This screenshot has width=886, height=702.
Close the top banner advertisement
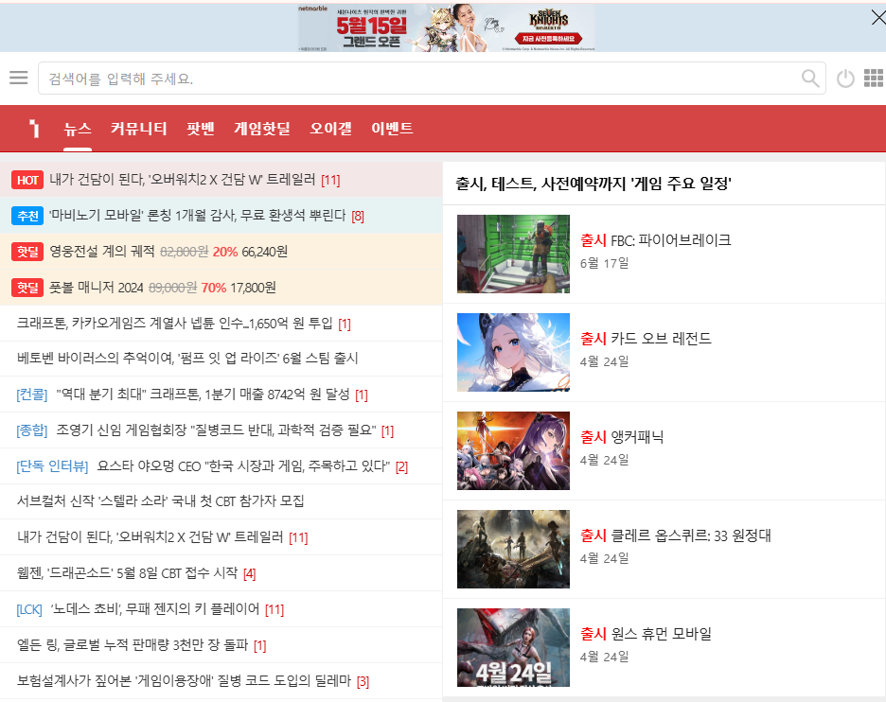click(878, 18)
